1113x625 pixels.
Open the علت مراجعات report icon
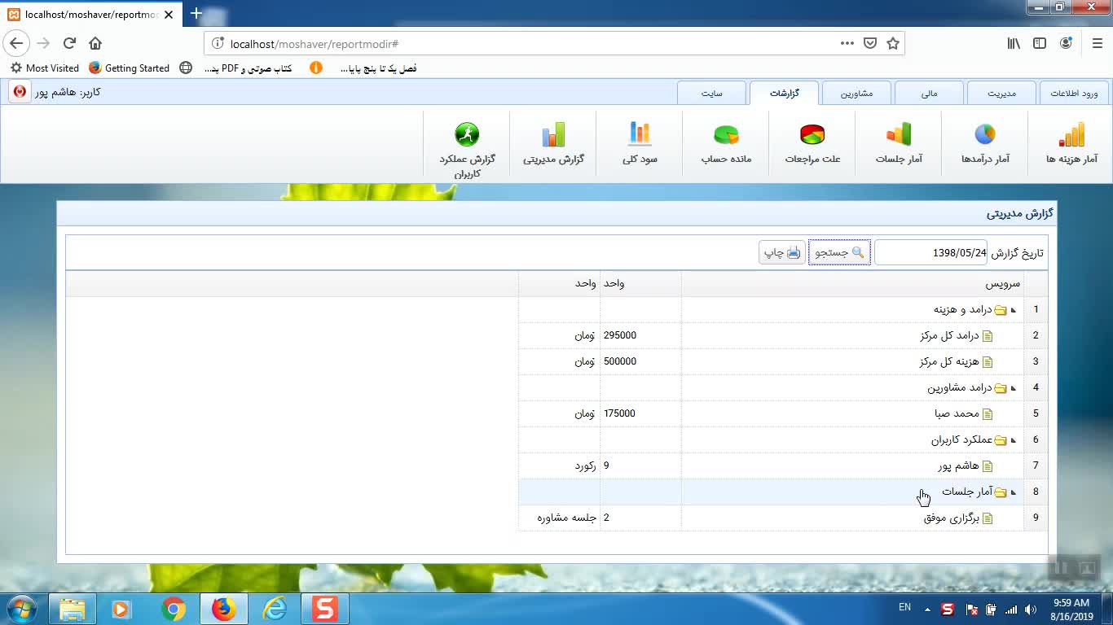(812, 136)
